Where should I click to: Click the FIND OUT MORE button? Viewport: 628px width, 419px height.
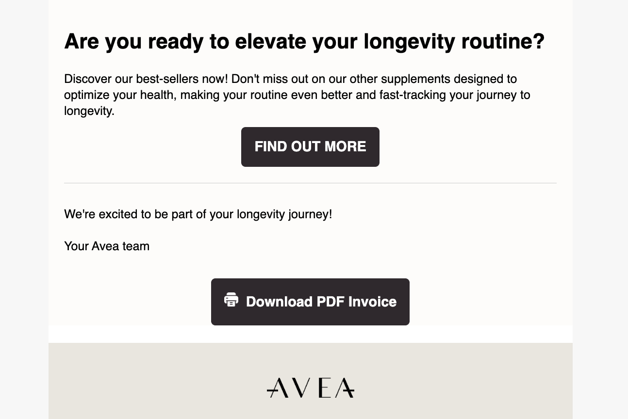tap(310, 147)
